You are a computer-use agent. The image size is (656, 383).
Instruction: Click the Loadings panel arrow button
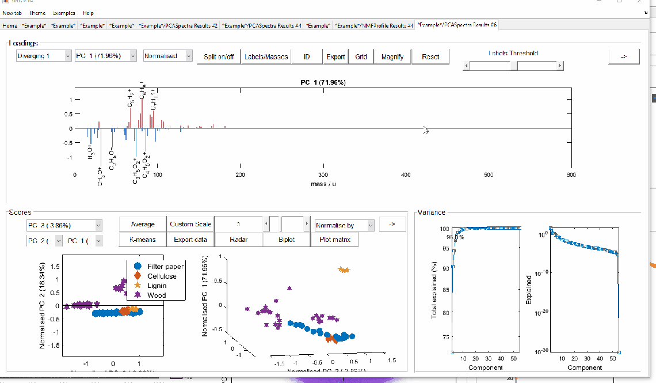click(x=624, y=56)
